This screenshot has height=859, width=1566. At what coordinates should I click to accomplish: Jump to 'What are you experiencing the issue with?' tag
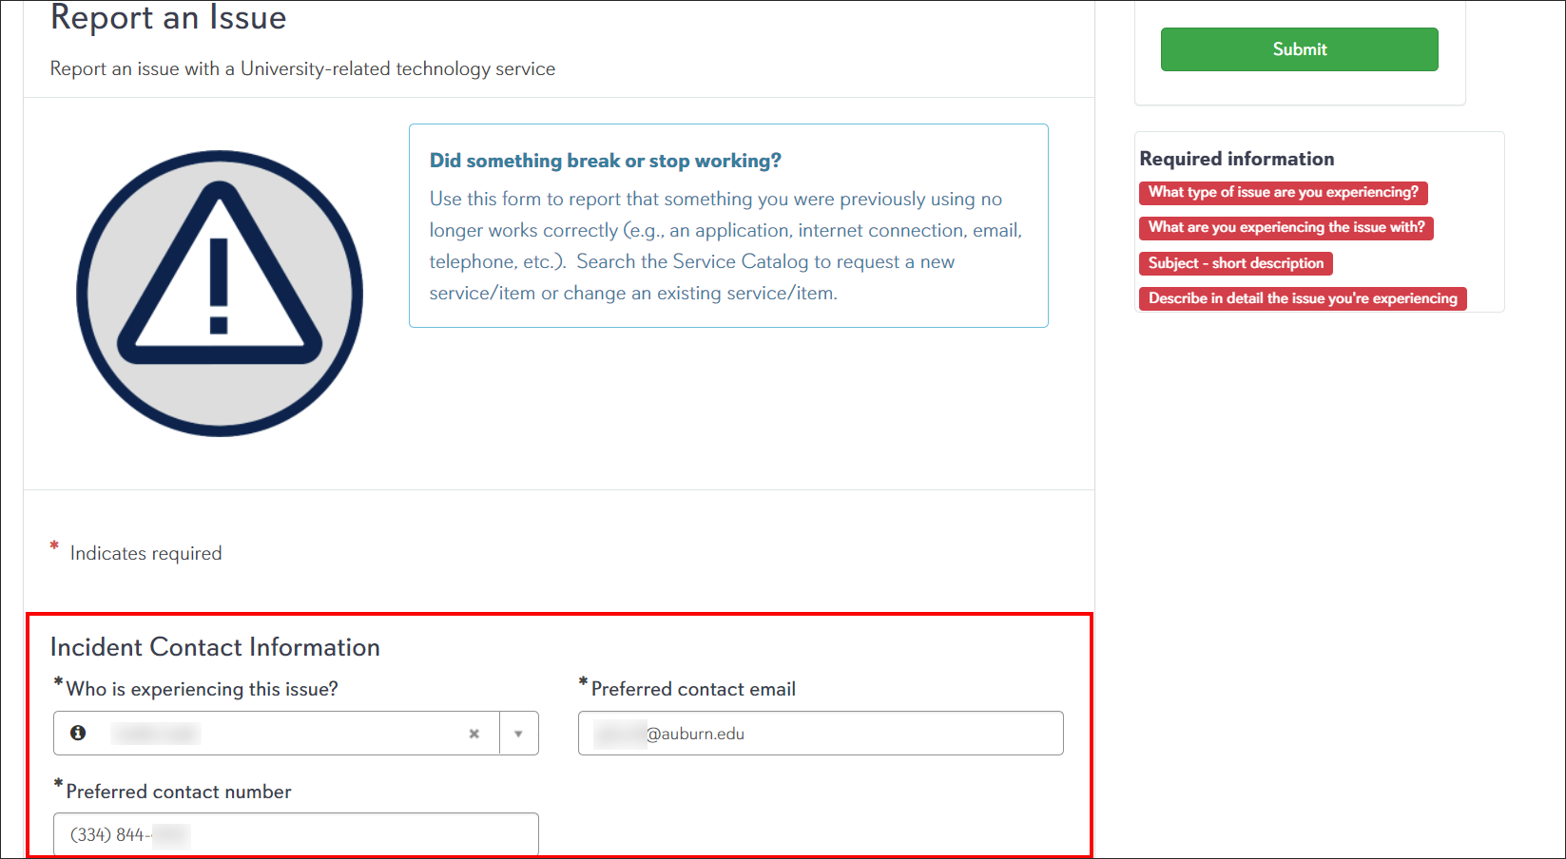click(x=1286, y=228)
